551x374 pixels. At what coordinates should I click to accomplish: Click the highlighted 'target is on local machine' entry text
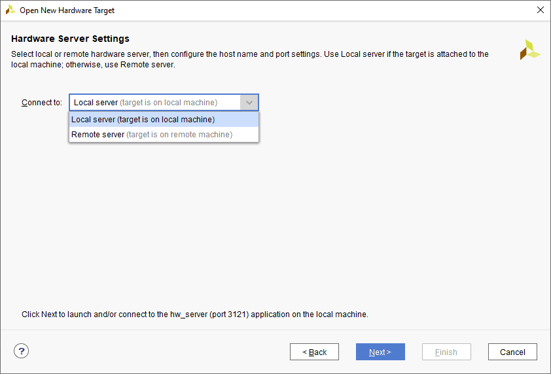(166, 120)
